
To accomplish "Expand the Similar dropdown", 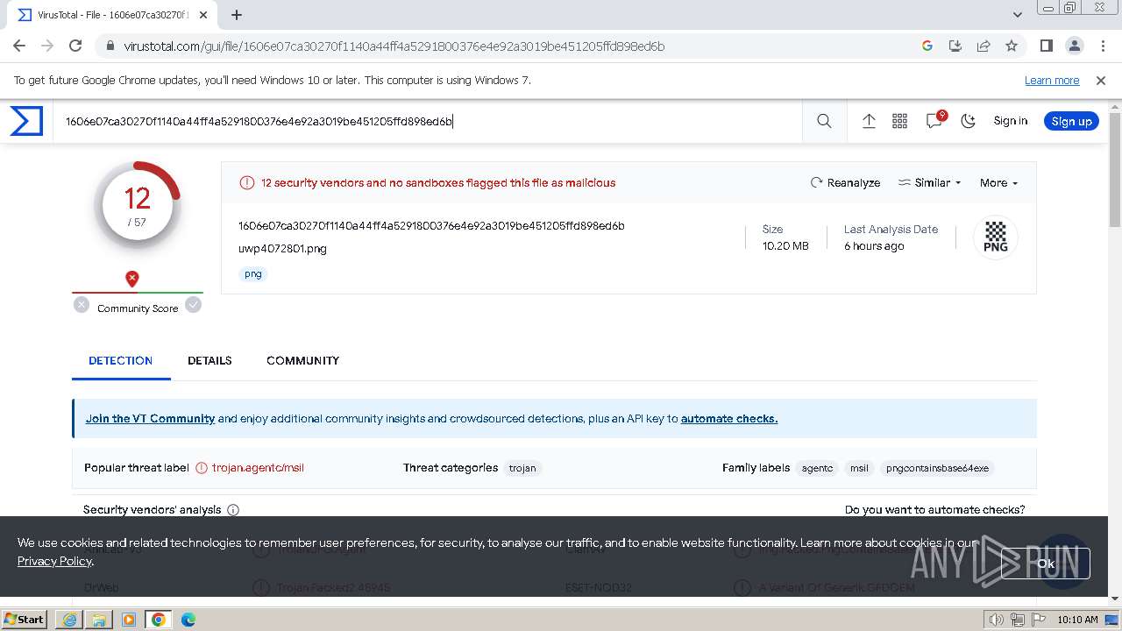I will pos(929,183).
